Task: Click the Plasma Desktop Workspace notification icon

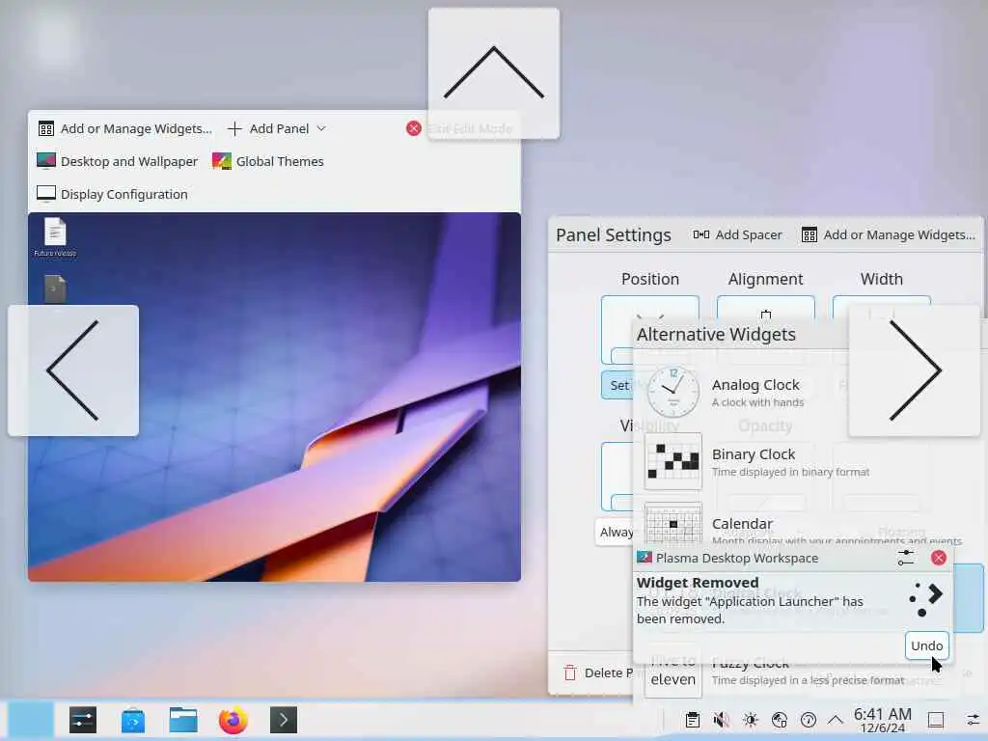Action: tap(644, 558)
